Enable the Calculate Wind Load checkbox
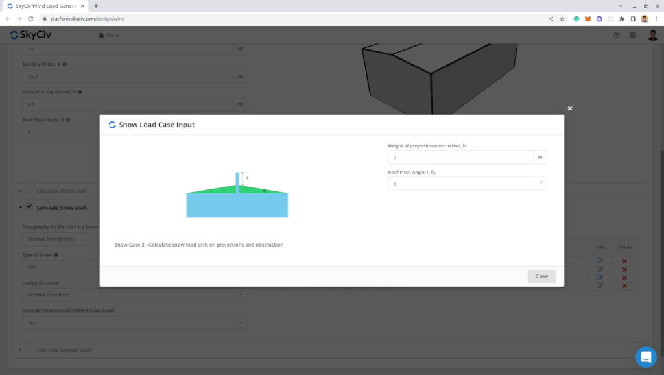The width and height of the screenshot is (664, 375). 29,191
